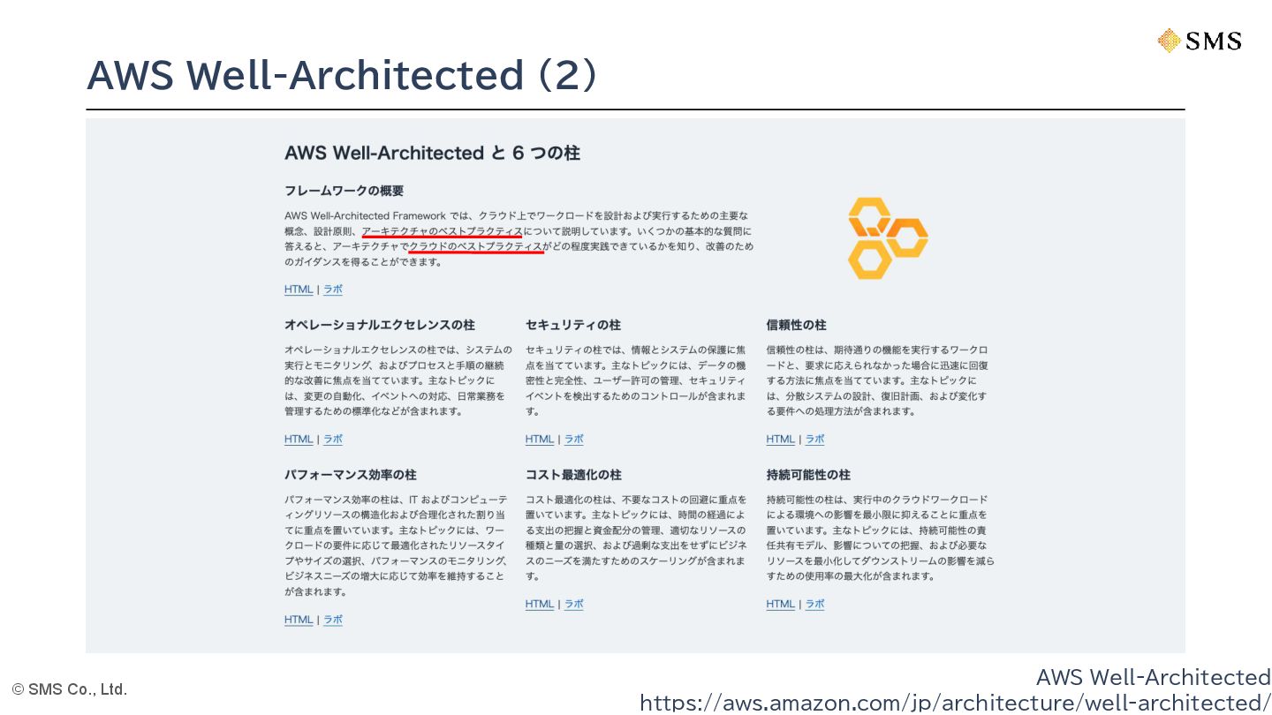Open HTML link under セキュリティの柱
Screen dimensions: 1272x715
tap(540, 440)
